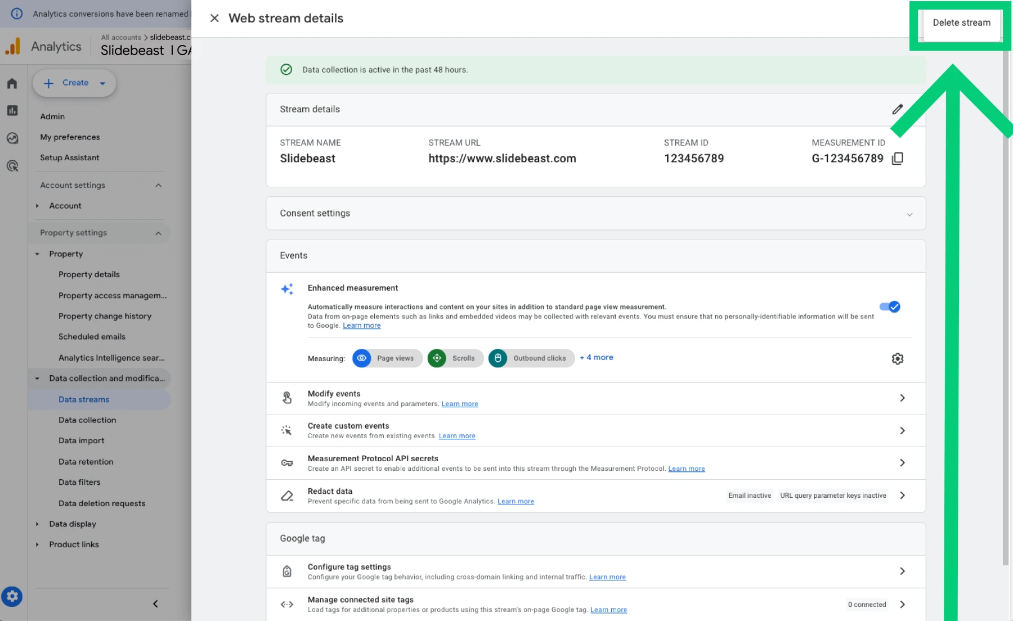The width and height of the screenshot is (1013, 621).
Task: Copy the Measurement ID
Action: coord(898,159)
